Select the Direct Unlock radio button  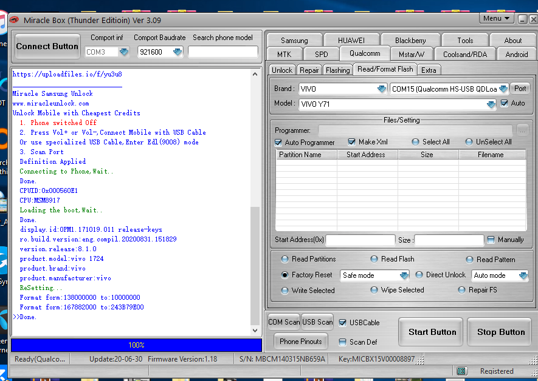click(419, 275)
